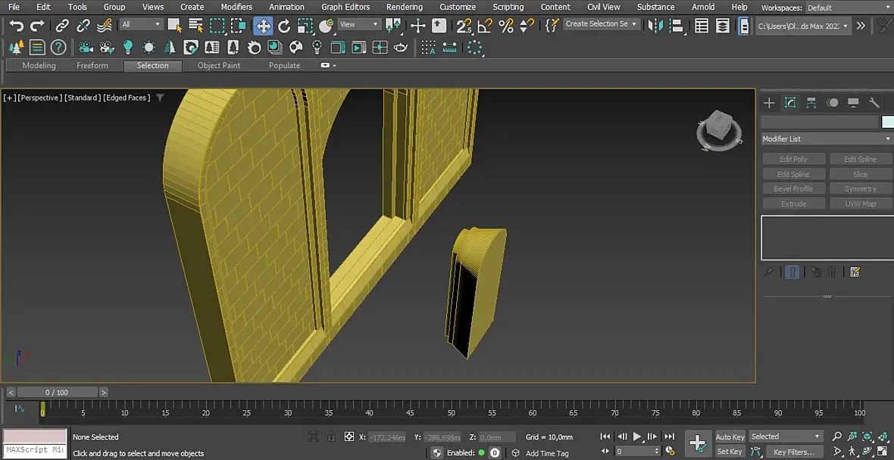The width and height of the screenshot is (894, 460).
Task: Open the Modify panel tab
Action: point(790,103)
